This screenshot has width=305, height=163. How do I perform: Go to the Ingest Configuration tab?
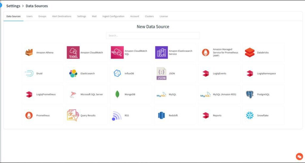(113, 16)
